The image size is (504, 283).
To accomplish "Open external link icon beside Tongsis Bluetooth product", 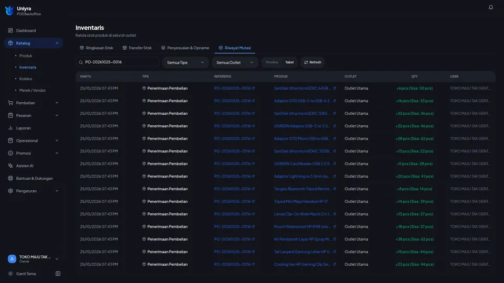I will pos(334,189).
